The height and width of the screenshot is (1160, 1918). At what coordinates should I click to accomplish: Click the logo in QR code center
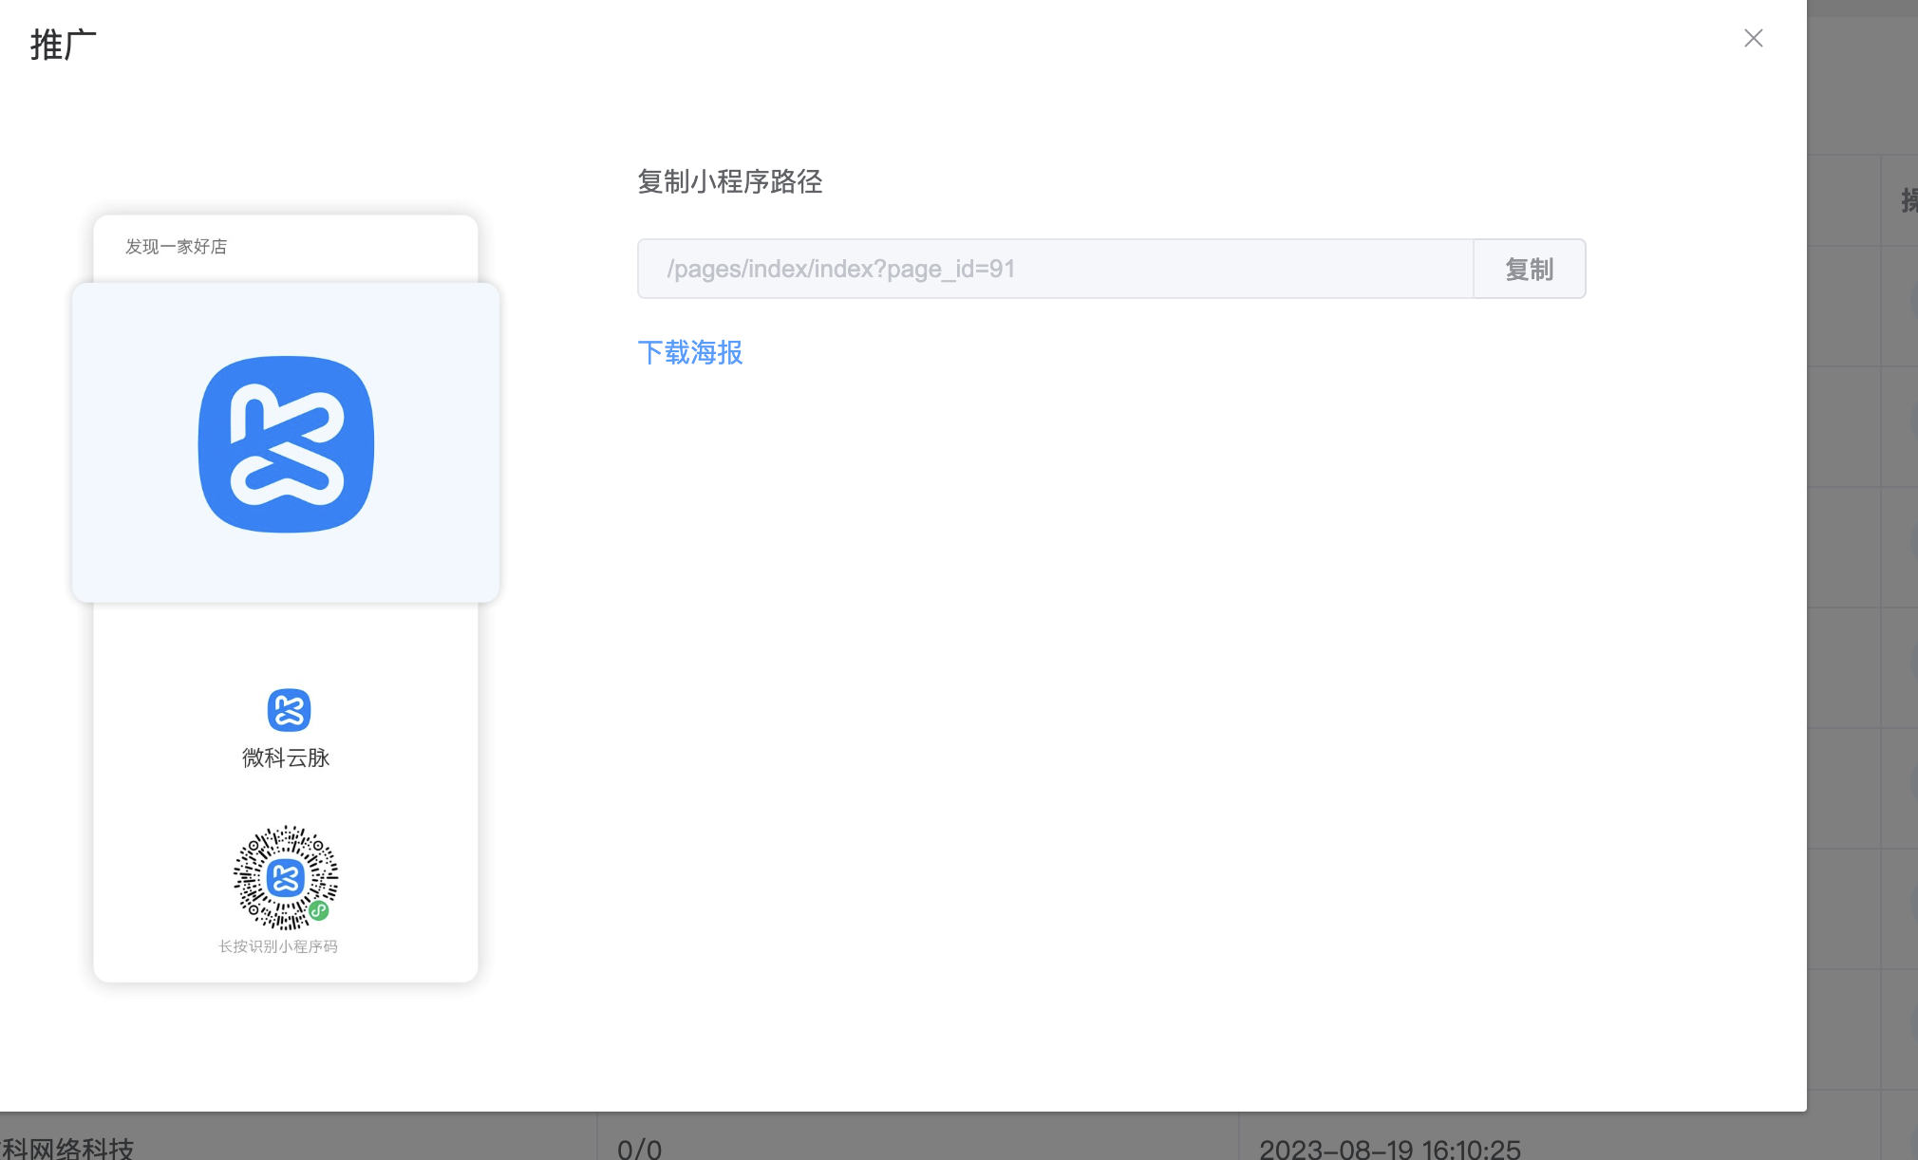[x=286, y=878]
